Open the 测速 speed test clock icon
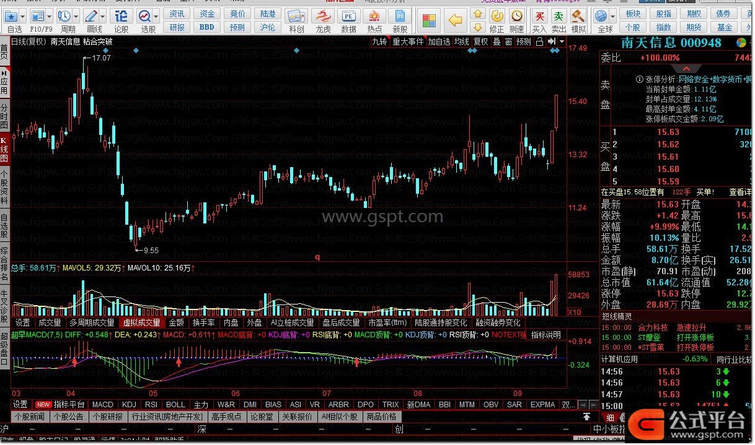This screenshot has width=755, height=445. click(x=516, y=16)
